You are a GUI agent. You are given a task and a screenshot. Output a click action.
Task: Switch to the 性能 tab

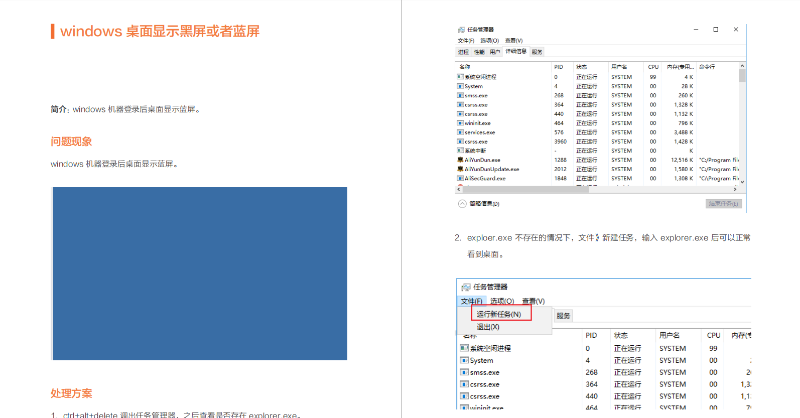[x=479, y=52]
